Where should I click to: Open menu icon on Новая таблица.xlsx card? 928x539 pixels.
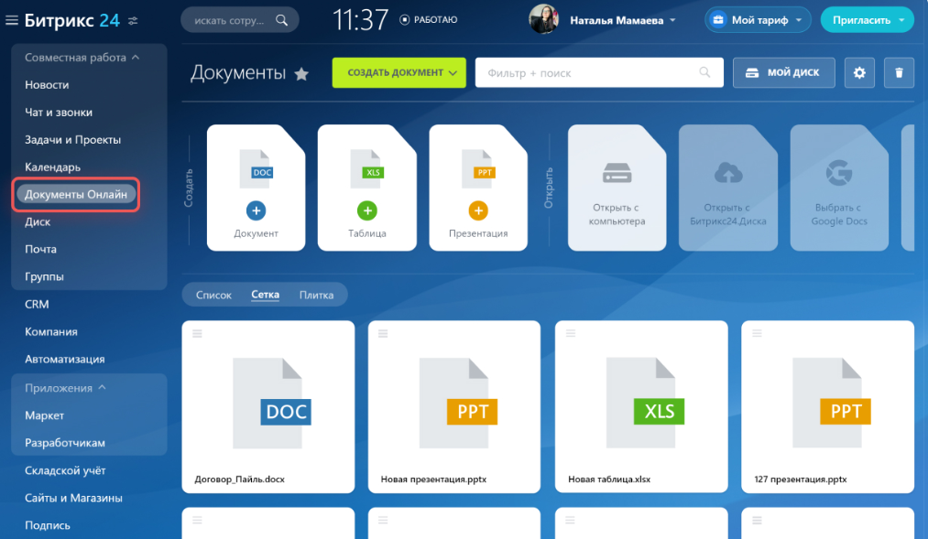tap(571, 334)
